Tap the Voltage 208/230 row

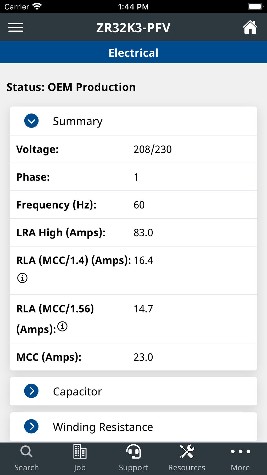pyautogui.click(x=133, y=149)
